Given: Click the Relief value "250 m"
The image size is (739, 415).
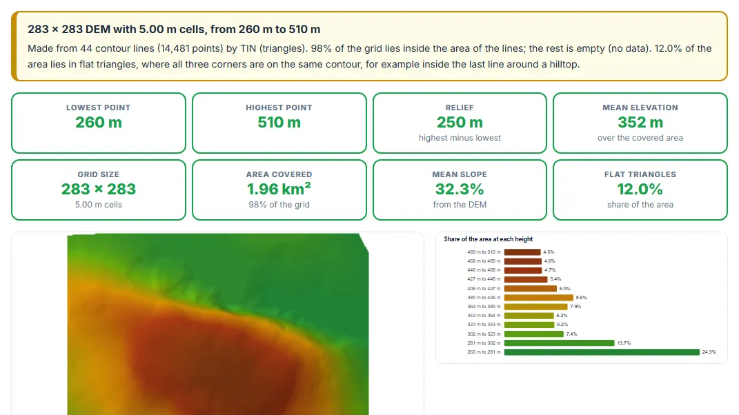Looking at the screenshot, I should (460, 123).
